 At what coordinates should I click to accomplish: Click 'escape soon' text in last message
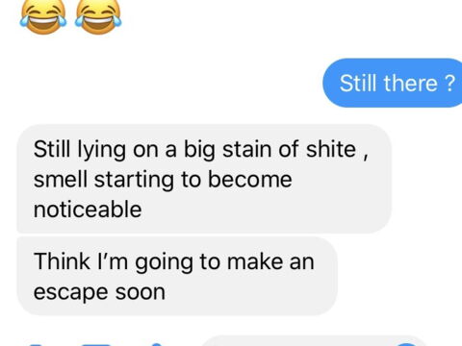coord(99,292)
